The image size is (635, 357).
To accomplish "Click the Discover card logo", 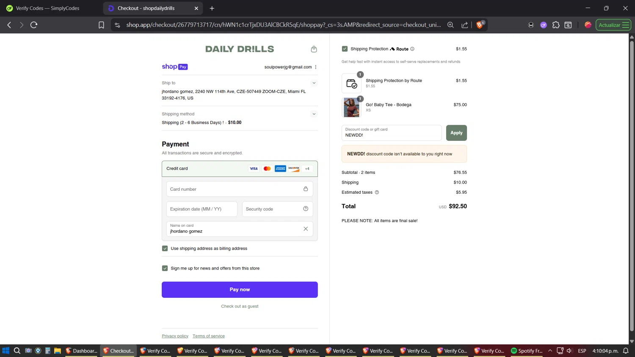I will point(294,168).
